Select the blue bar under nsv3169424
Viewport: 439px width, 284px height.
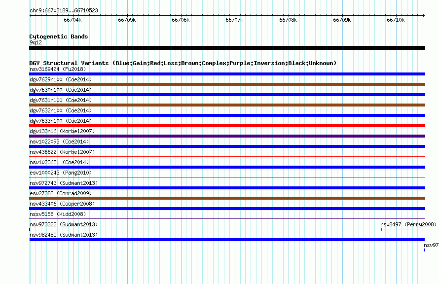[227, 74]
